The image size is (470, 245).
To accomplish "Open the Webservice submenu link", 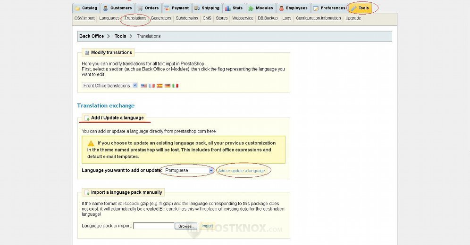I will tap(243, 18).
